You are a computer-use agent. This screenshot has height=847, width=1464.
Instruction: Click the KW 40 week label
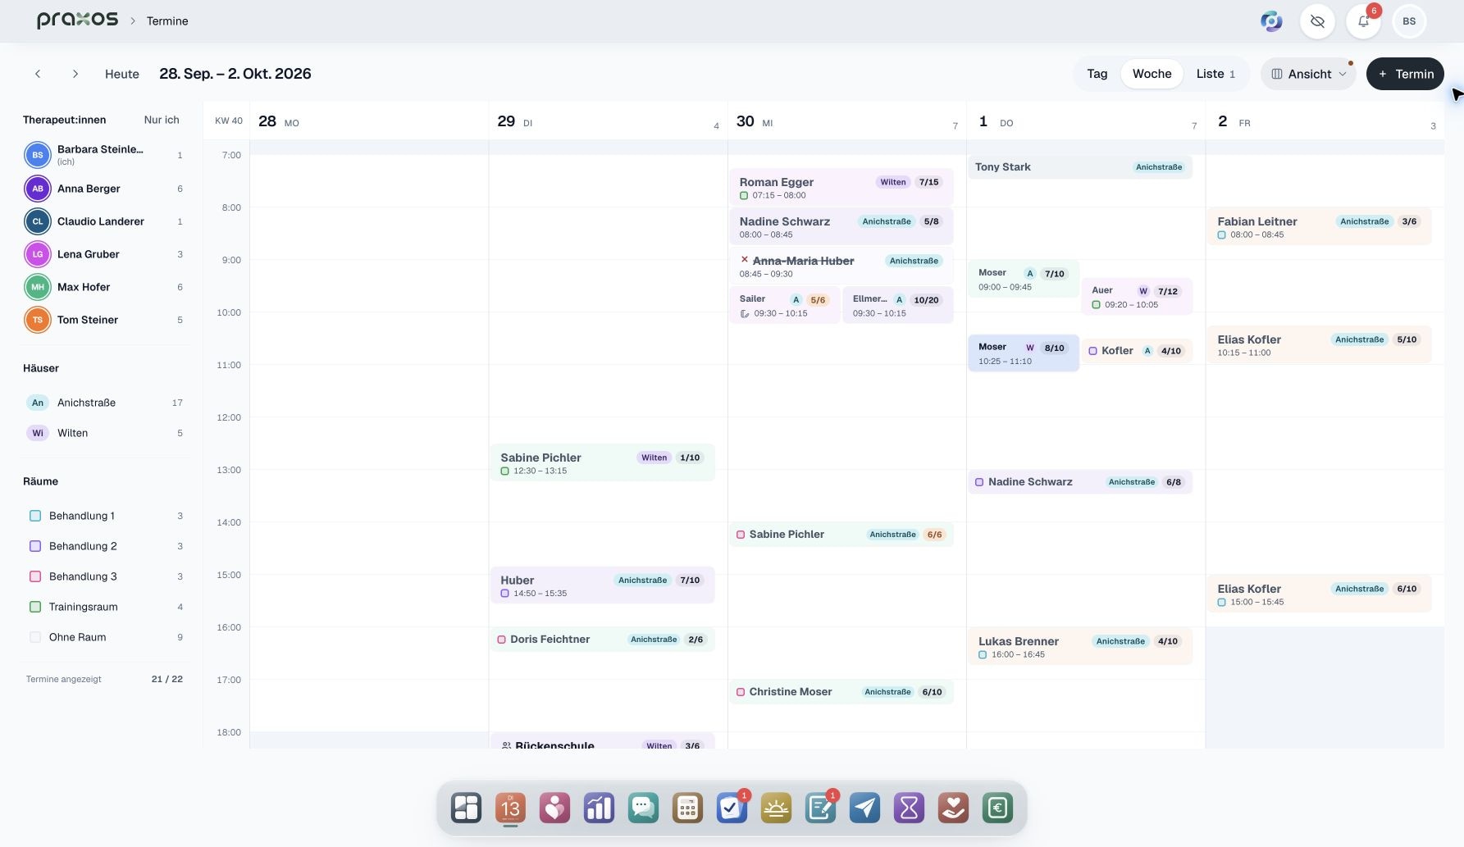click(x=229, y=121)
